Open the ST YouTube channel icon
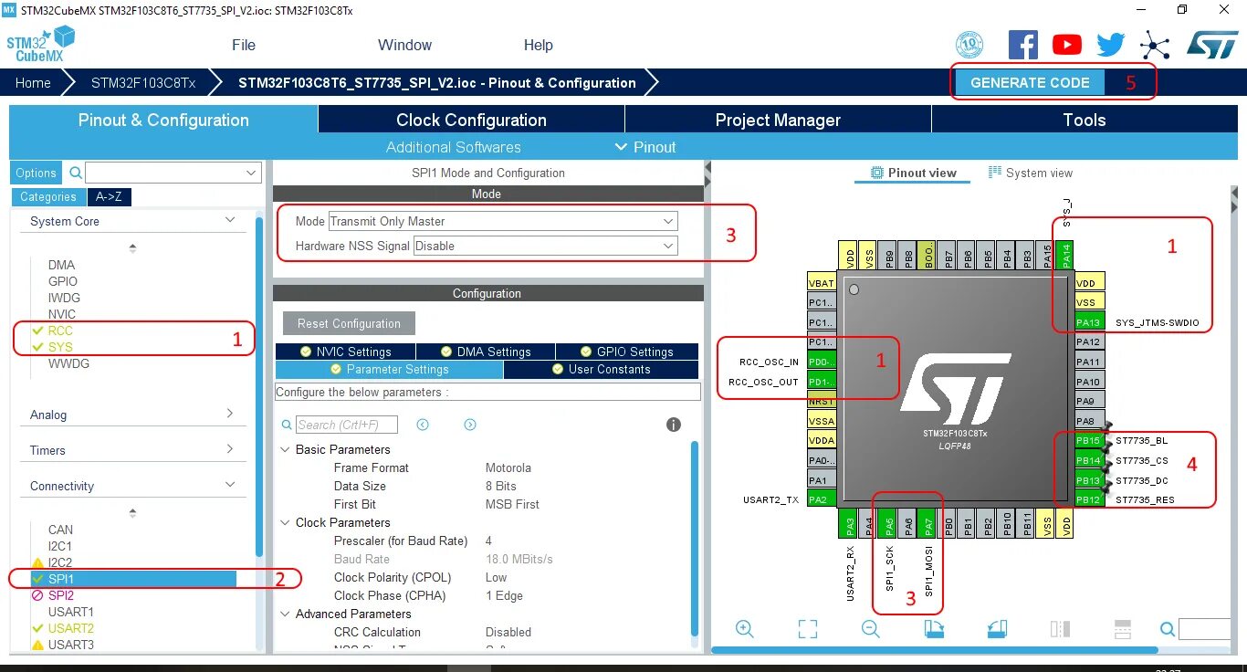The height and width of the screenshot is (672, 1247). pos(1066,45)
